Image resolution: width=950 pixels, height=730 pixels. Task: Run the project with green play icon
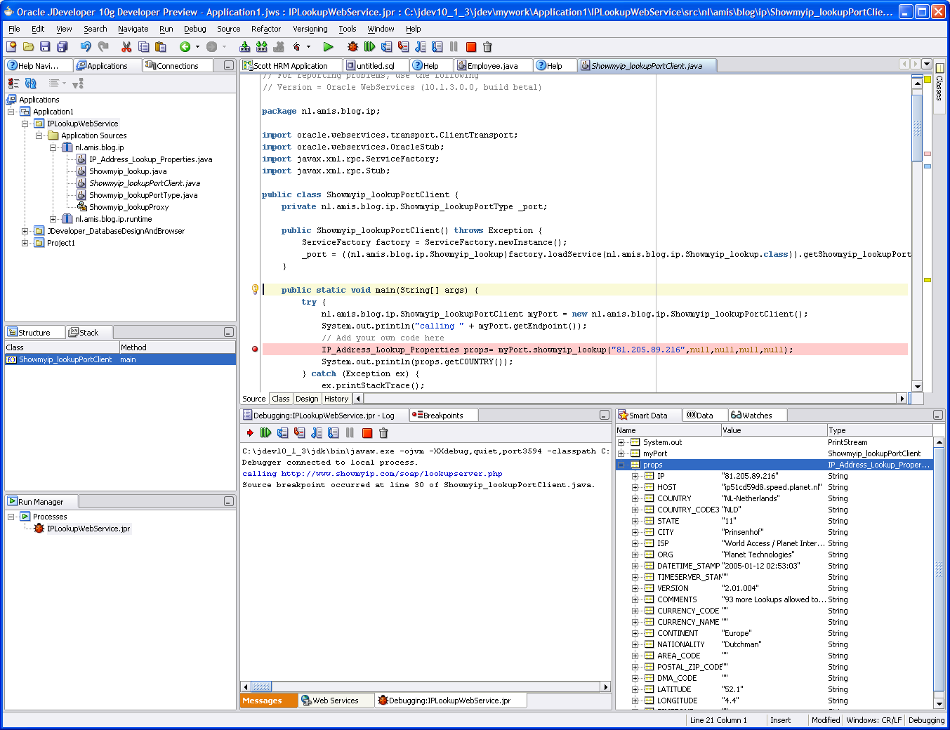pyautogui.click(x=328, y=47)
